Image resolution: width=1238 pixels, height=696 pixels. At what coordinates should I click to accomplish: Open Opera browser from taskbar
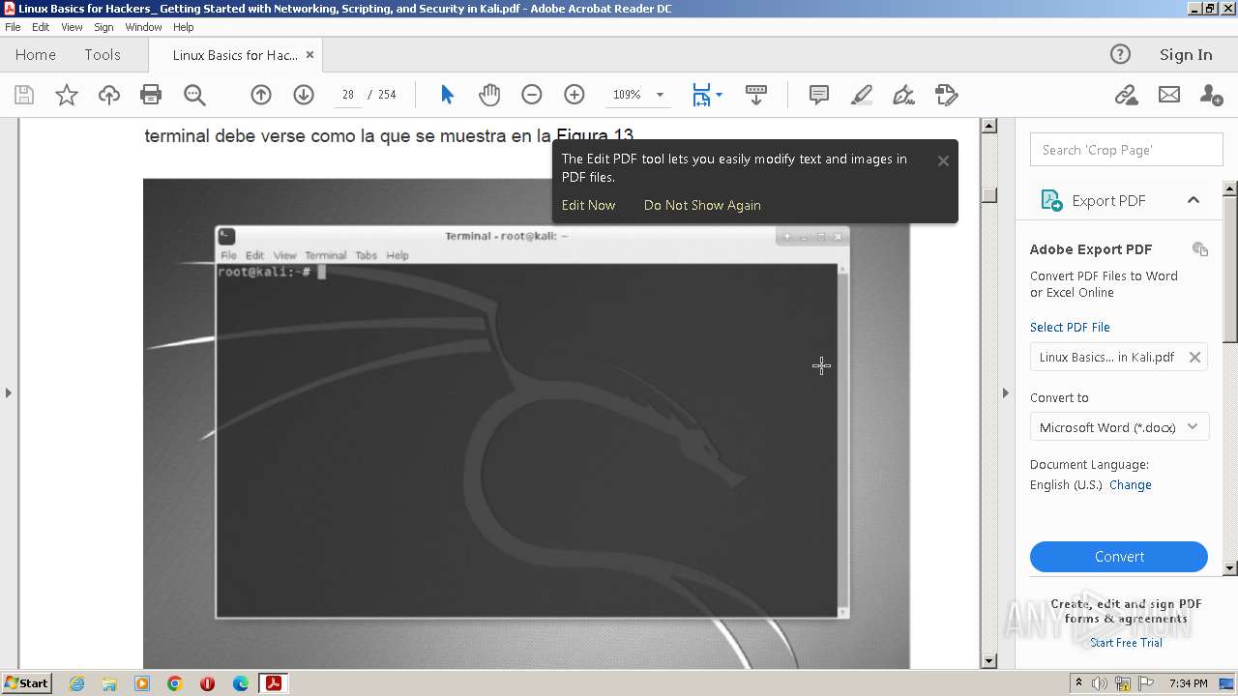point(208,683)
